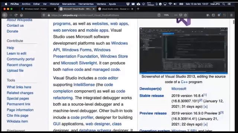Open the tracking protection shield icon
Viewport: 238px width, 133px height.
pos(44,15)
